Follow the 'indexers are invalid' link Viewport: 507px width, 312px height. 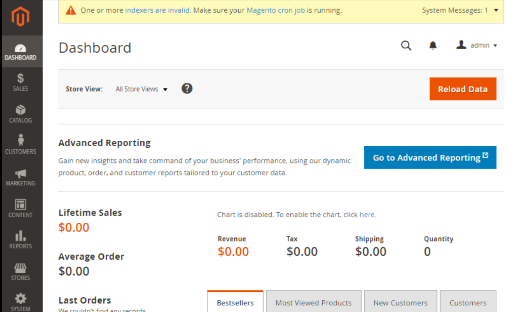(x=157, y=10)
